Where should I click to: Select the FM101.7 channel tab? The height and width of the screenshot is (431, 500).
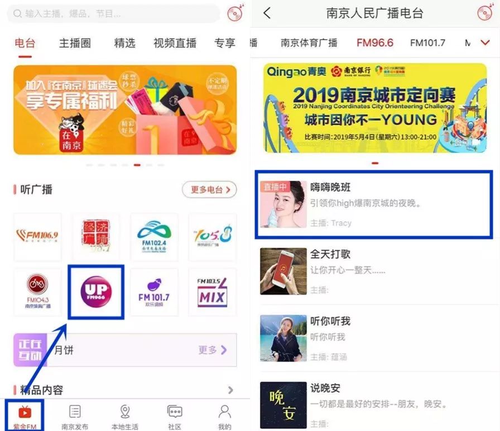coord(427,43)
